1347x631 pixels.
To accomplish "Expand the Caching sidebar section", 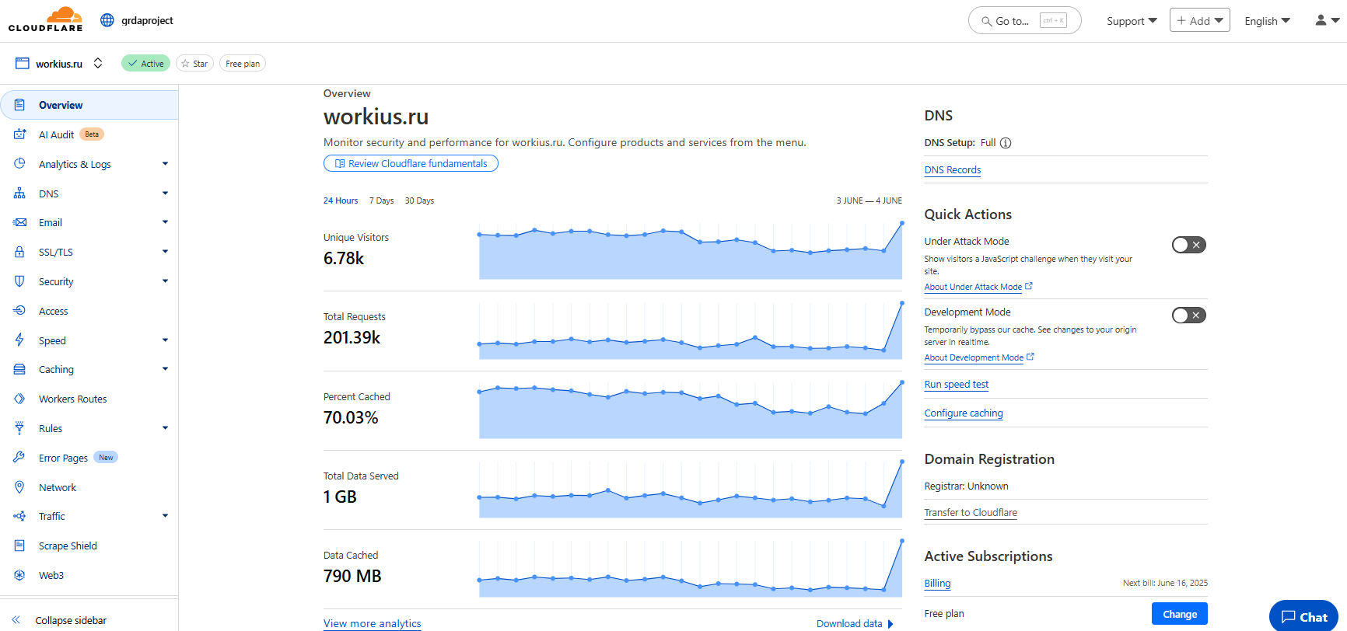I will point(165,369).
